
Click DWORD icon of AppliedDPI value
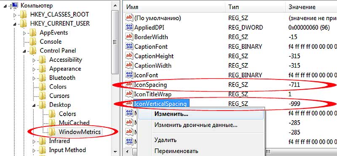129,27
